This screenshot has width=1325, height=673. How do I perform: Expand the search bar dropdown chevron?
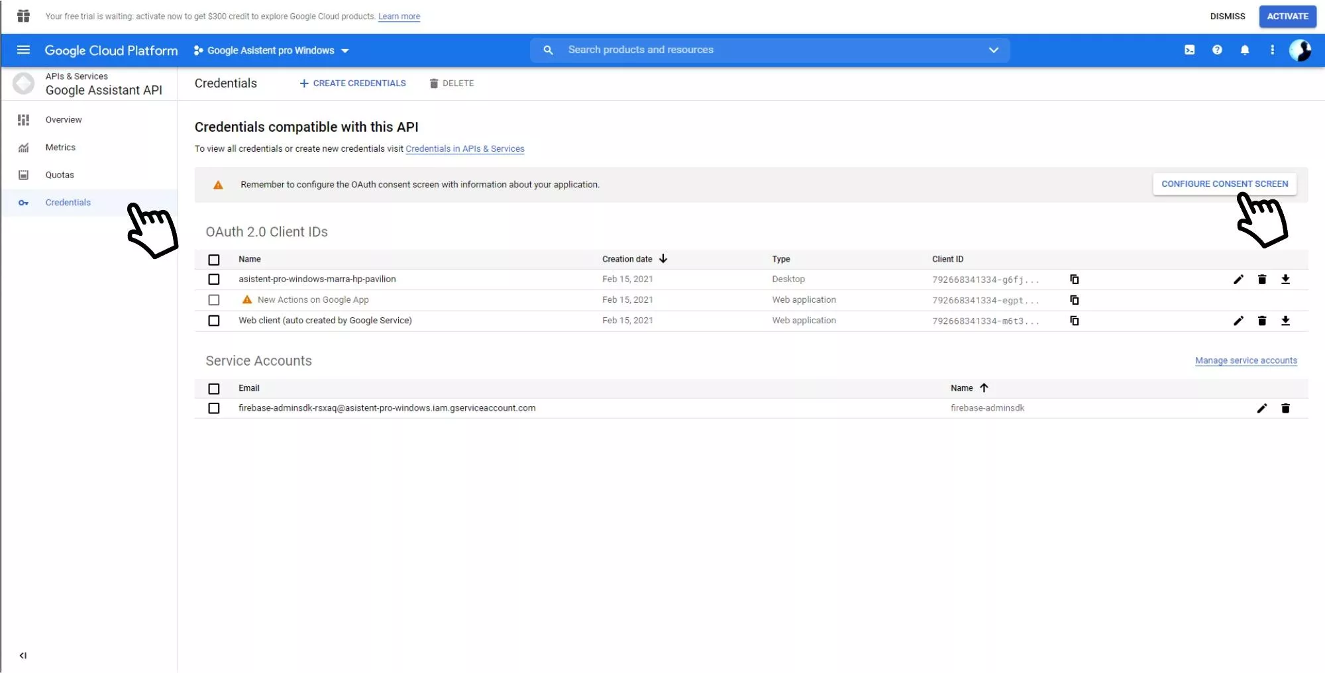(993, 50)
